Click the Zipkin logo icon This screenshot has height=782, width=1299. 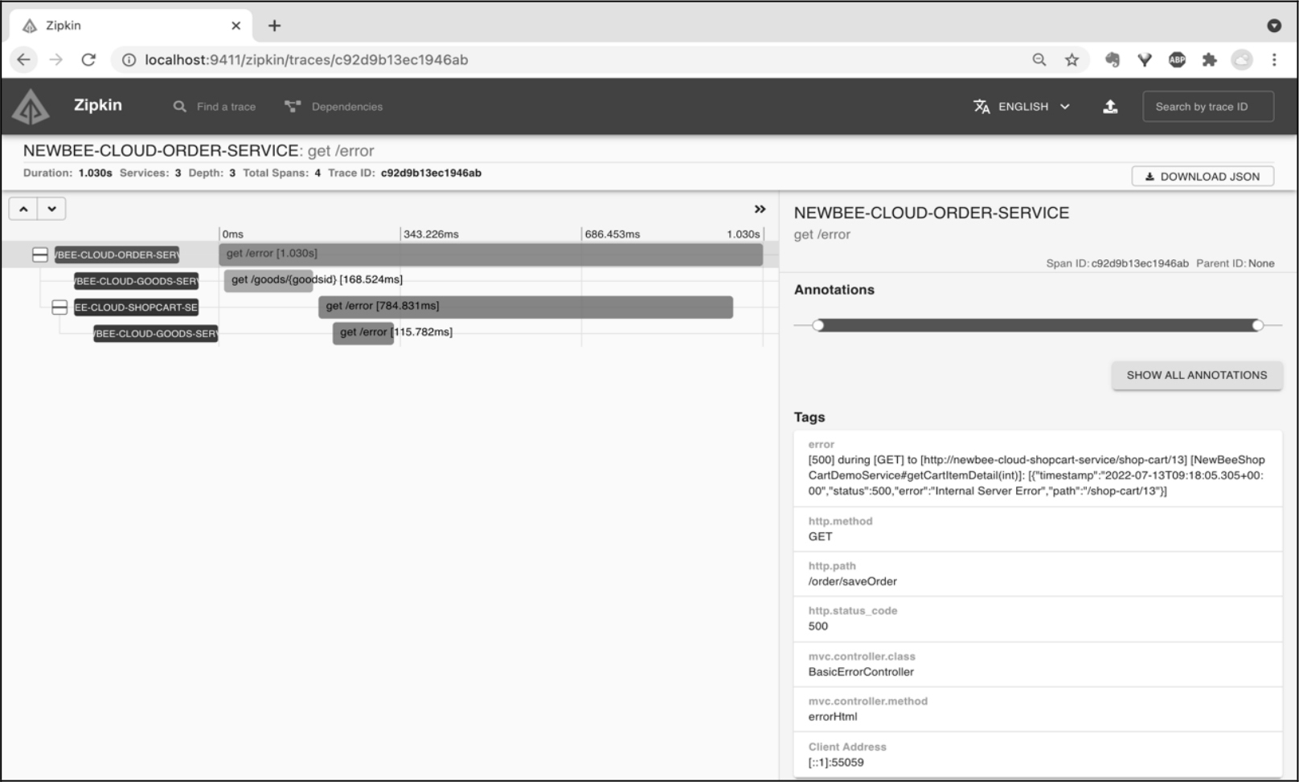pyautogui.click(x=31, y=106)
